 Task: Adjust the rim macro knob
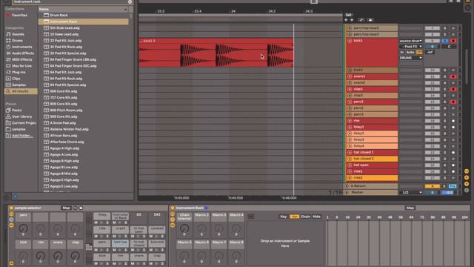click(41, 256)
